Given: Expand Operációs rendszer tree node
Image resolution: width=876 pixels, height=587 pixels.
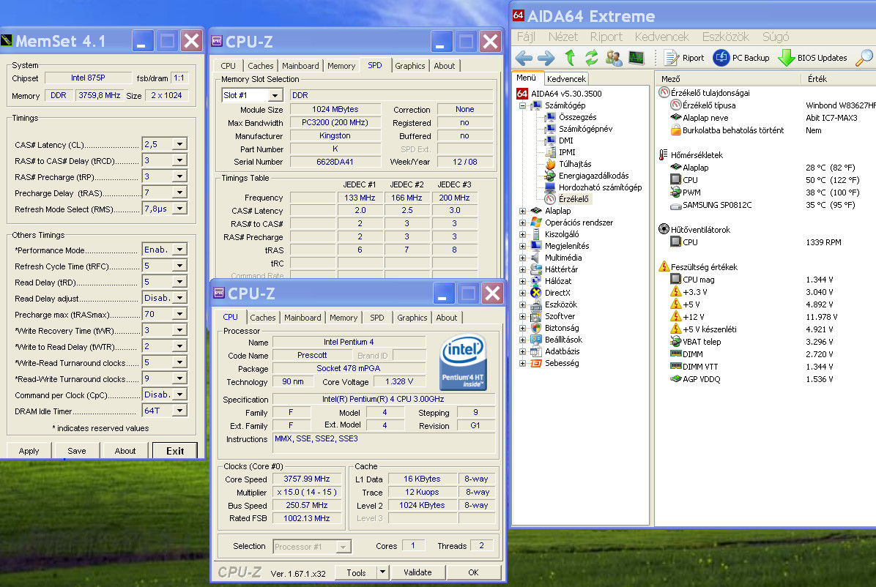Looking at the screenshot, I should [522, 223].
